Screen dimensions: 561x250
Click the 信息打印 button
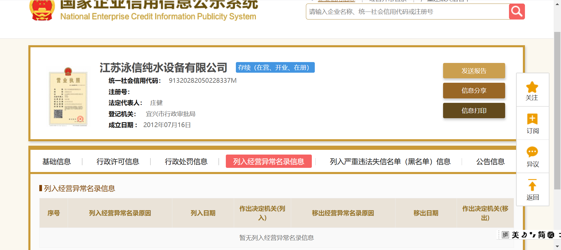pyautogui.click(x=474, y=111)
